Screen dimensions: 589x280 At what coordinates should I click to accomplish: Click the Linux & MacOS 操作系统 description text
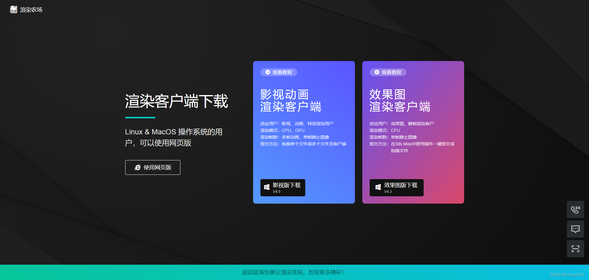[174, 137]
